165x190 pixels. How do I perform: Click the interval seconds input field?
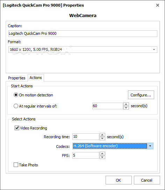(x=108, y=106)
